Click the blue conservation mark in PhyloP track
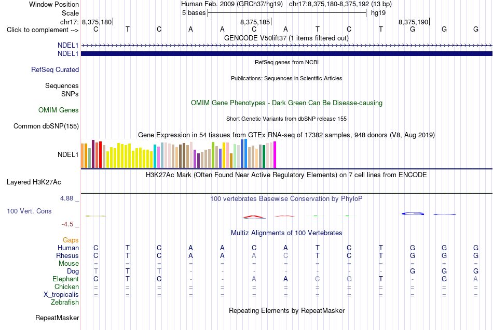The image size is (493, 330). [x=413, y=213]
